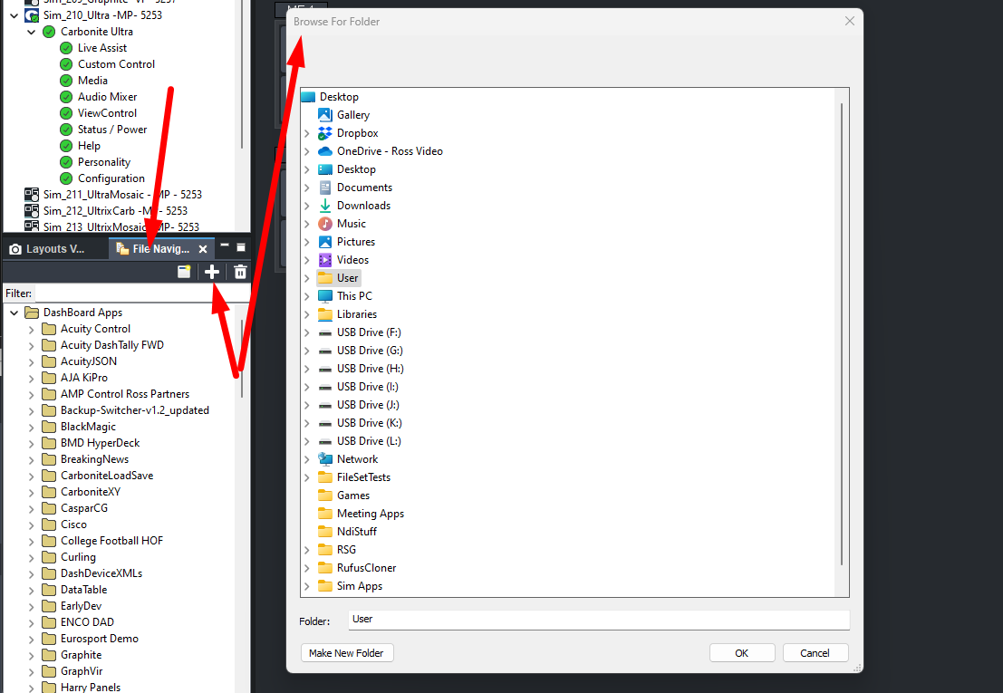
Task: Select the OneDrive - Ross Video cloud icon
Action: [325, 151]
